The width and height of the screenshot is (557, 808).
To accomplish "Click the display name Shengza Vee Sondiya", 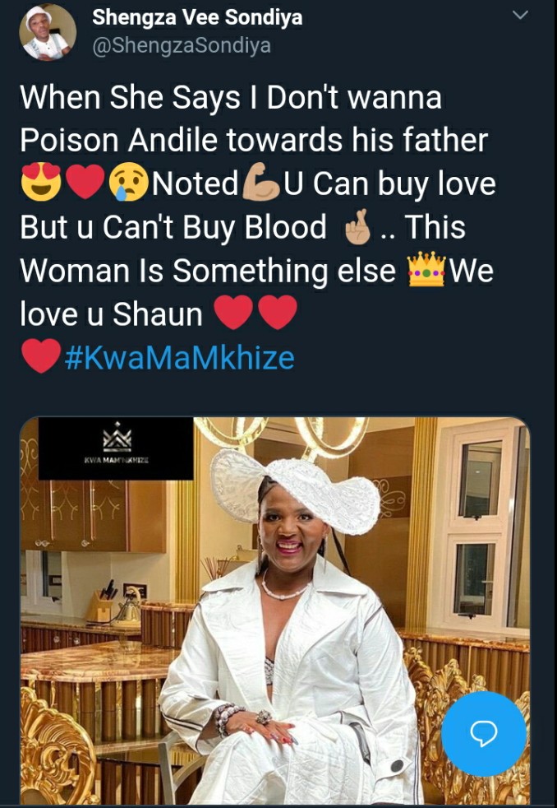I will point(197,17).
